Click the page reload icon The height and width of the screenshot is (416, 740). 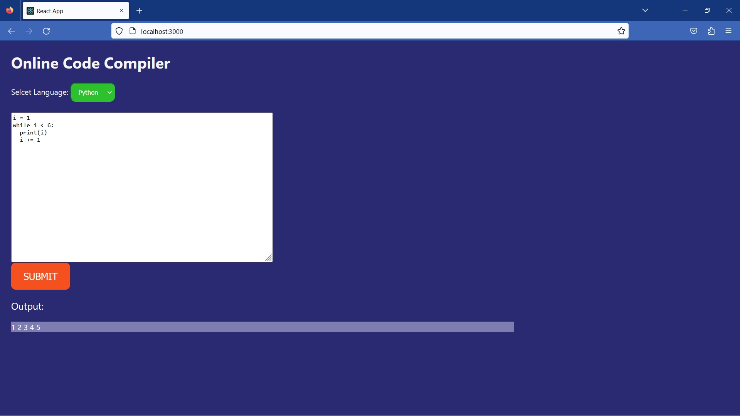point(46,31)
